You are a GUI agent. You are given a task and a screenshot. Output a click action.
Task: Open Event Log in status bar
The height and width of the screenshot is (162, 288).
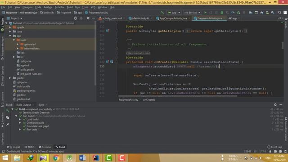click(x=274, y=147)
